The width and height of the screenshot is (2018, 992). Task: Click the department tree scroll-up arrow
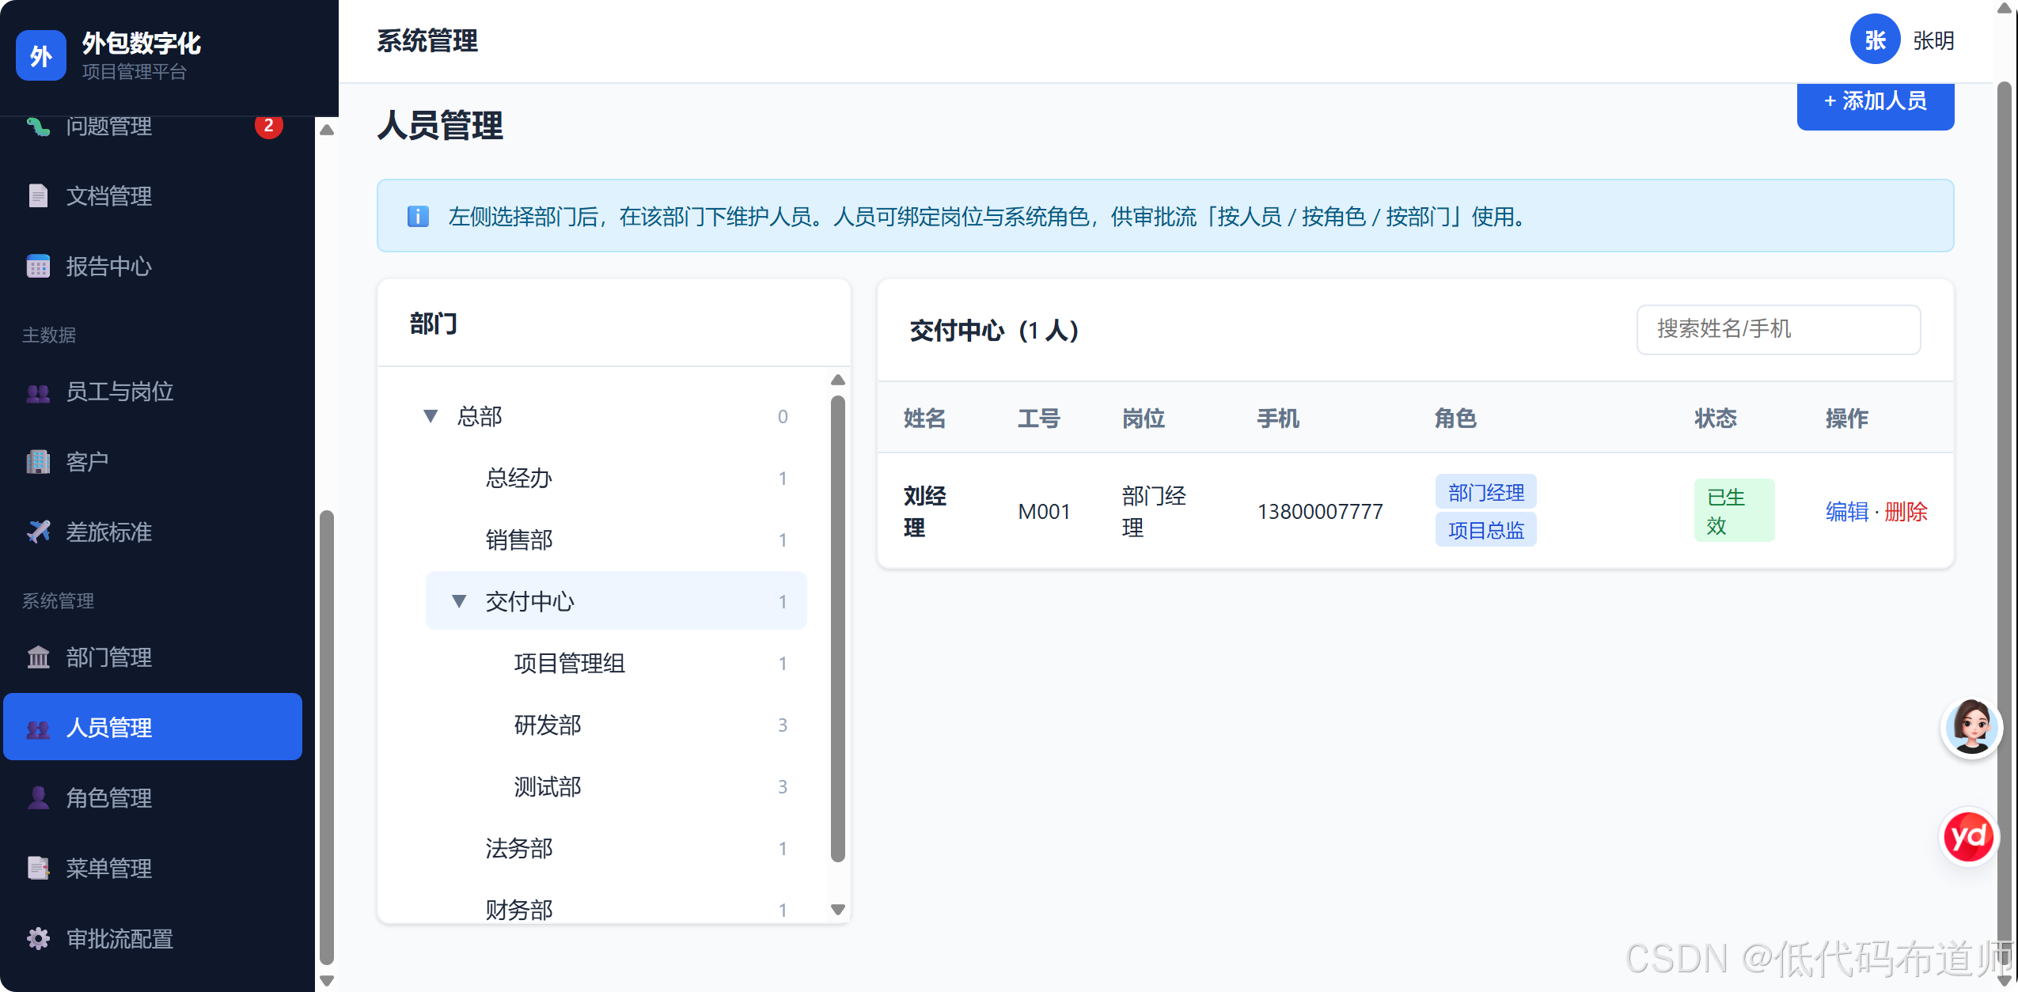click(x=838, y=380)
